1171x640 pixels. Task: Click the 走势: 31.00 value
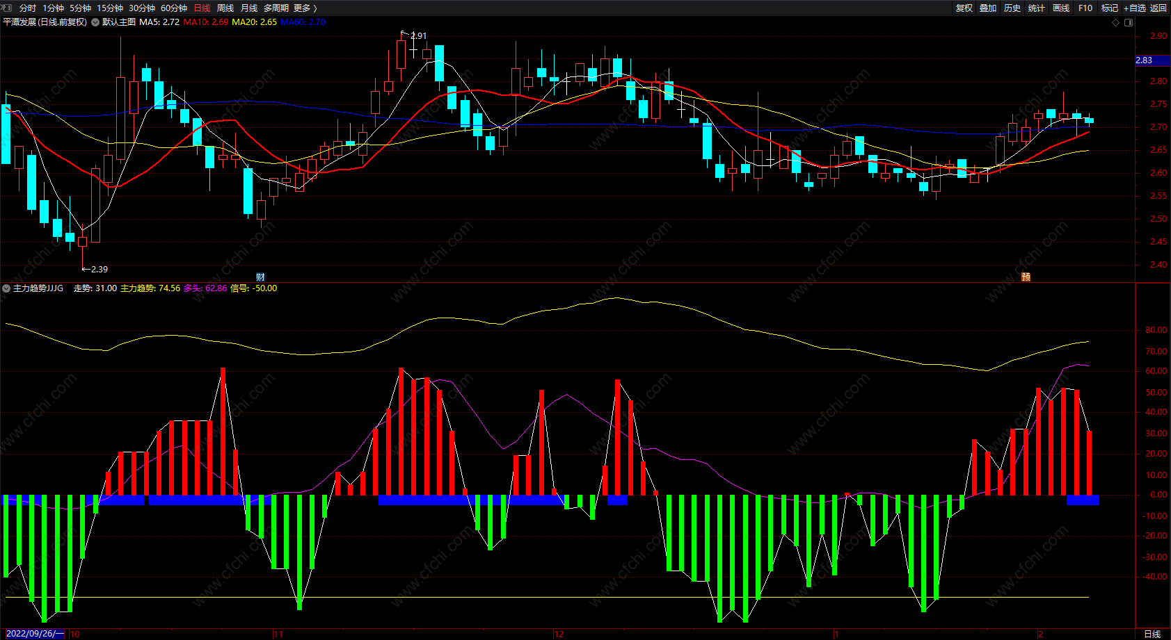point(95,288)
